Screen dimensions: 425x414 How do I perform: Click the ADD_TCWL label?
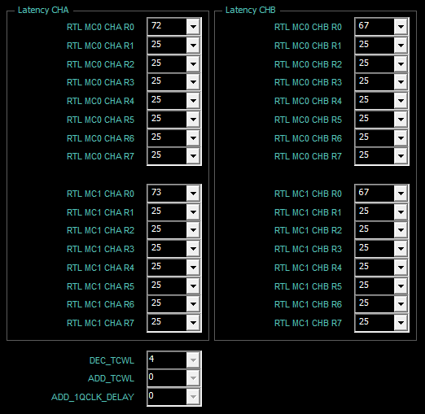coord(111,378)
